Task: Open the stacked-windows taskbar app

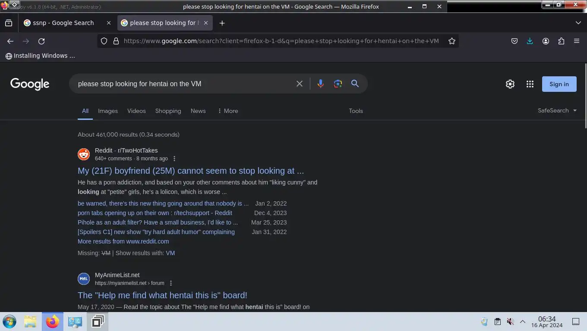Action: (x=98, y=322)
